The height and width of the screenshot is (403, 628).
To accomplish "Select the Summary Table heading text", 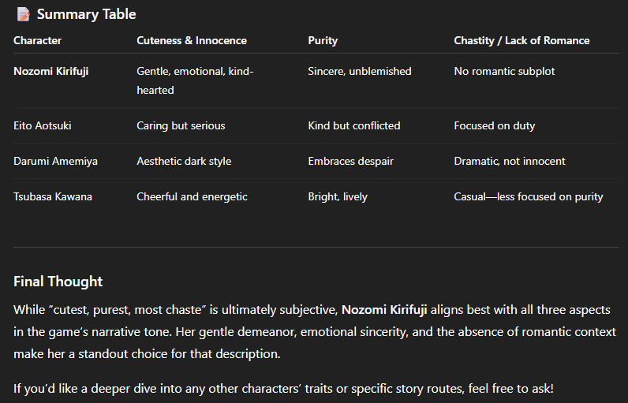I will click(87, 14).
